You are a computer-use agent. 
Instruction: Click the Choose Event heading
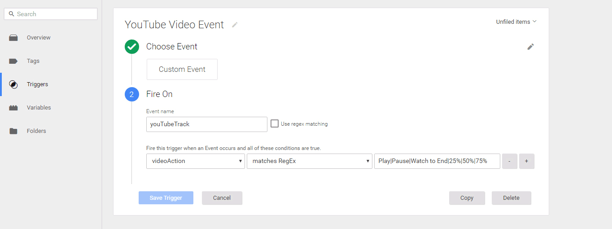[172, 47]
